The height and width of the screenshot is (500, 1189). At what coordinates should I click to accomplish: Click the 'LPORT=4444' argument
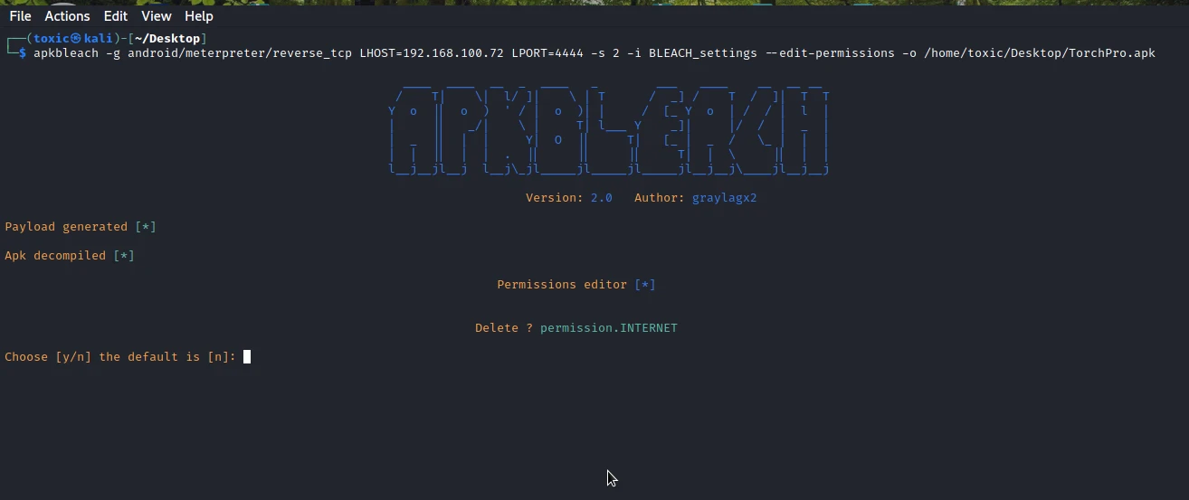547,53
